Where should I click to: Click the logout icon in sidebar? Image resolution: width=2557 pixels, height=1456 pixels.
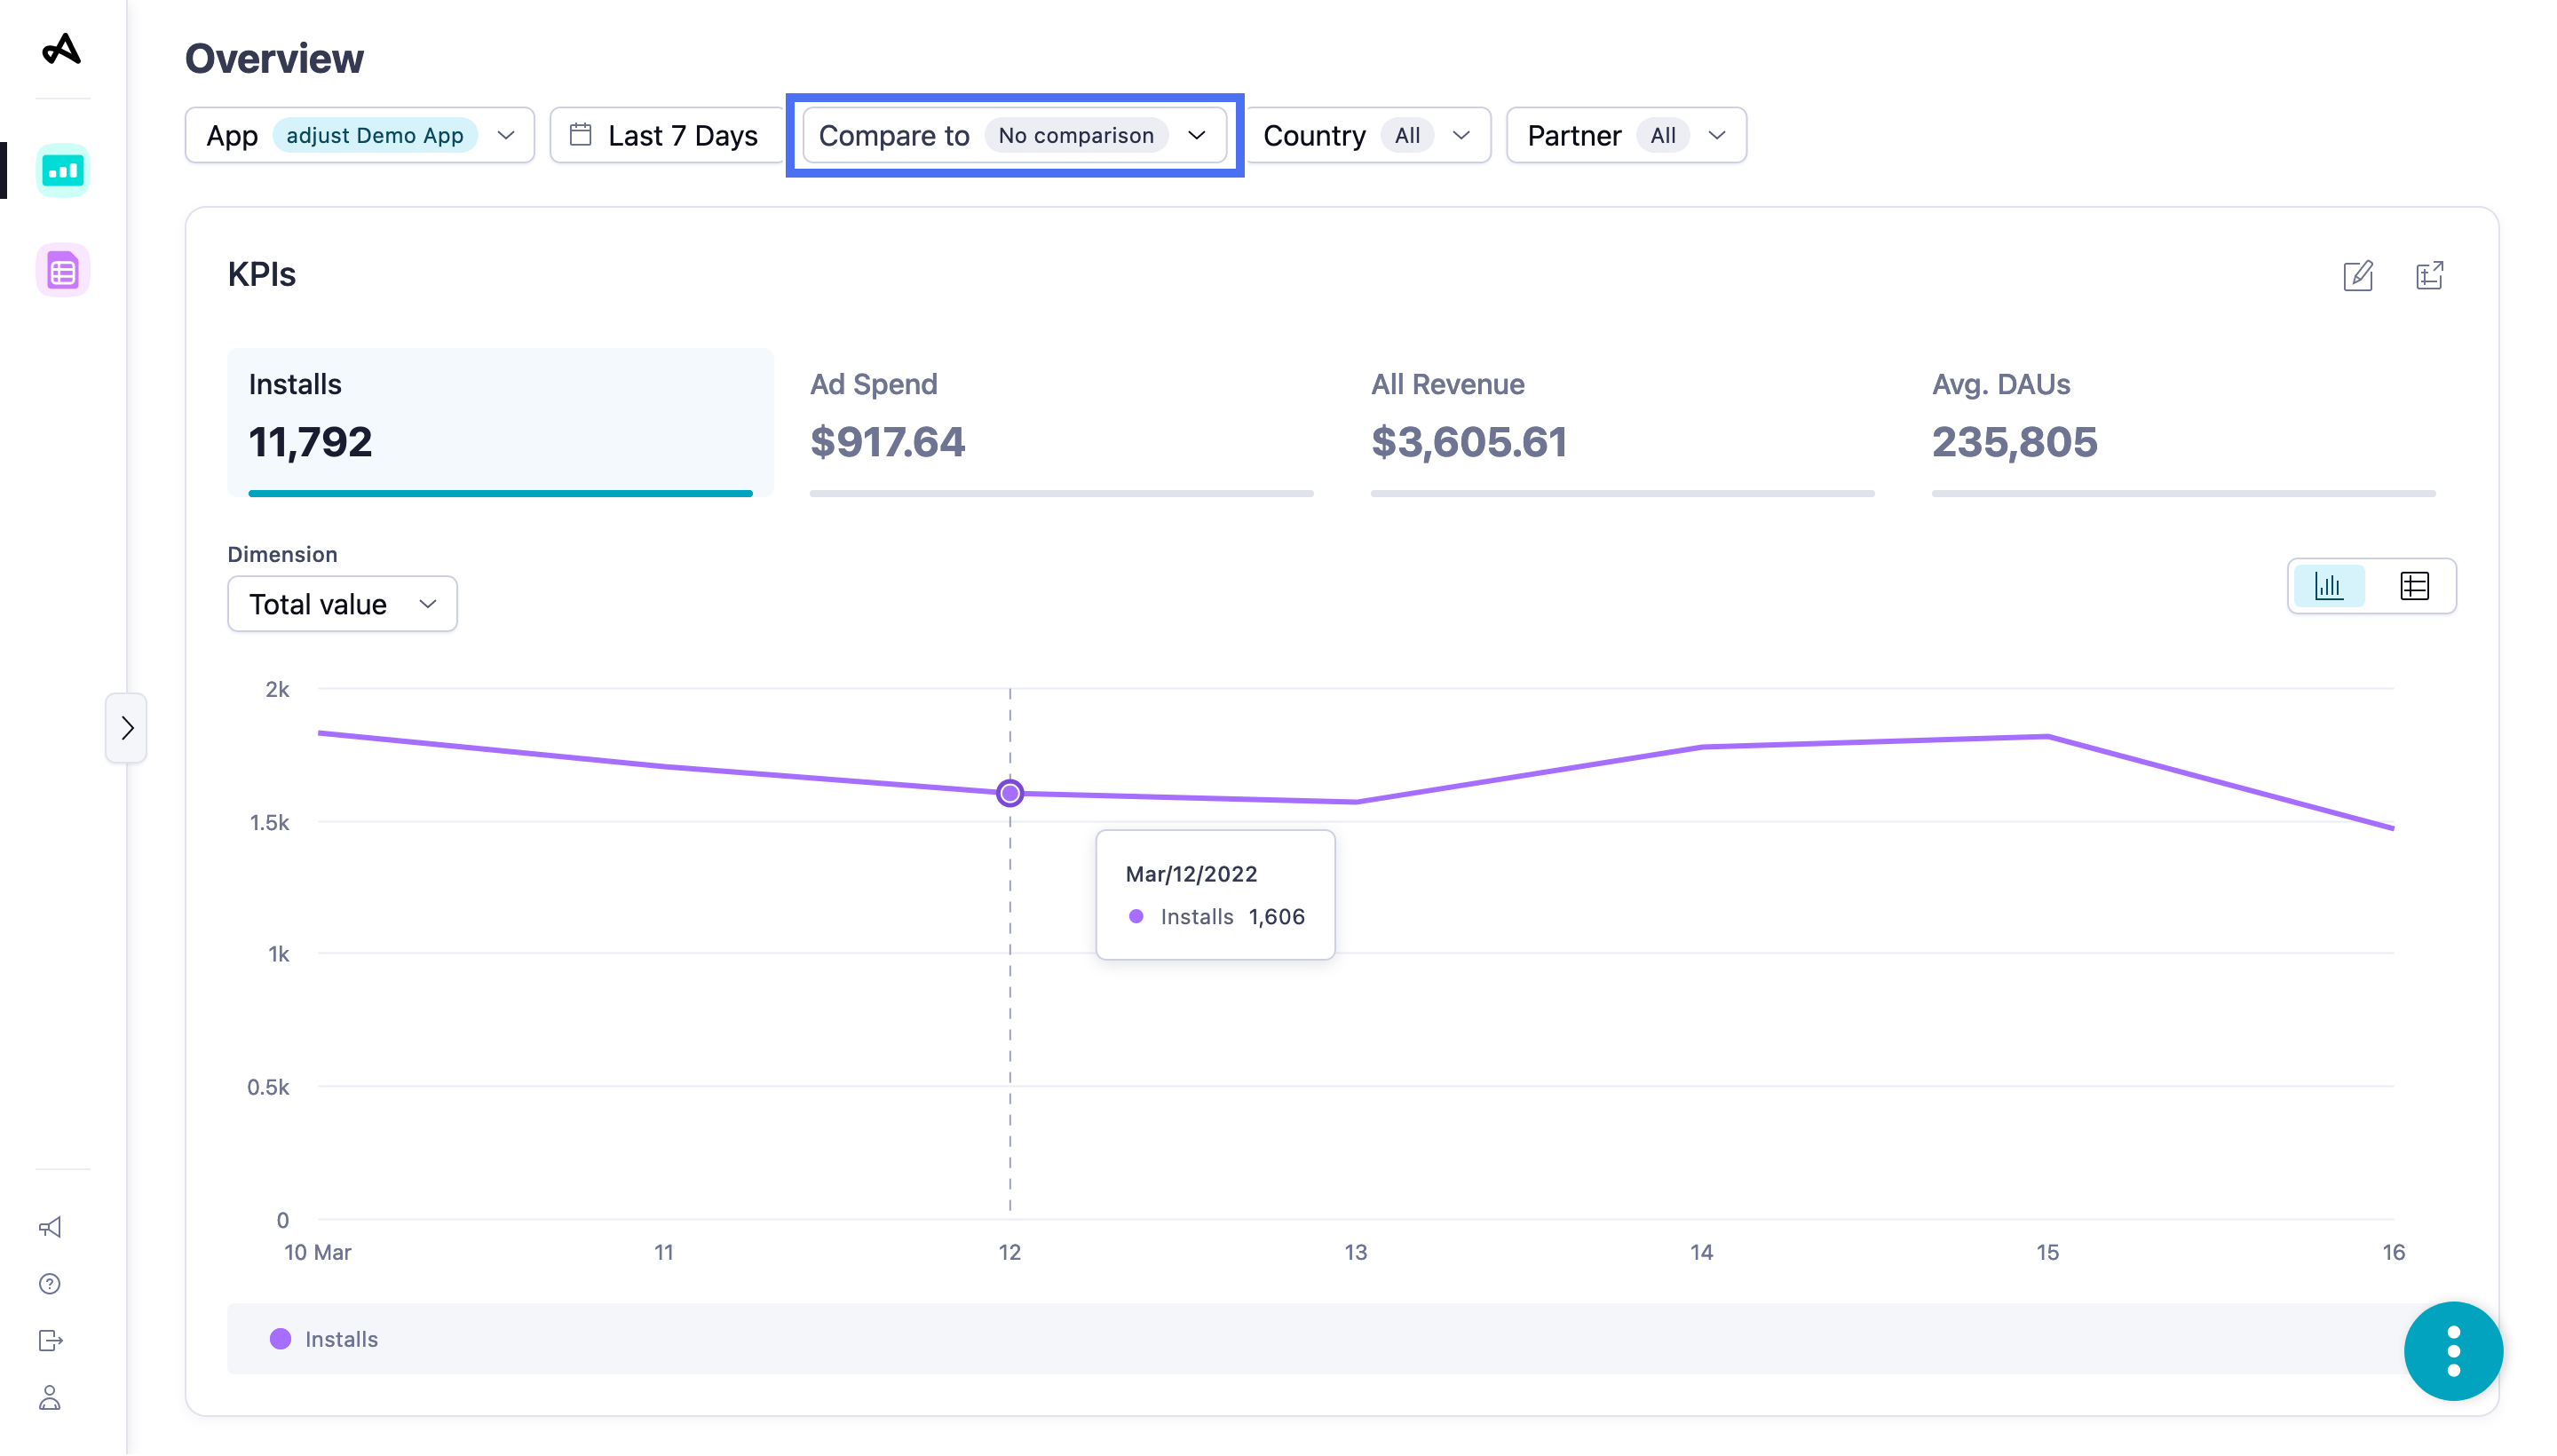(x=50, y=1341)
